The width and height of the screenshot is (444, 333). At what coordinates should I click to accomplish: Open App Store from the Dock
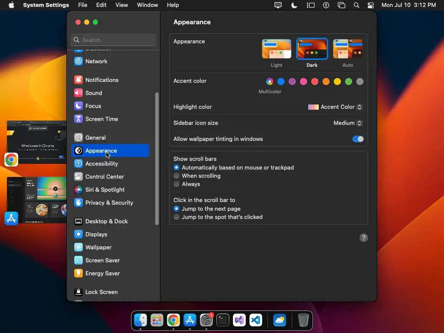click(190, 320)
